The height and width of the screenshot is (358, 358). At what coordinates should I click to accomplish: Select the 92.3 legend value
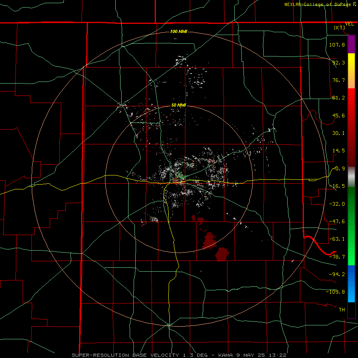tap(339, 62)
